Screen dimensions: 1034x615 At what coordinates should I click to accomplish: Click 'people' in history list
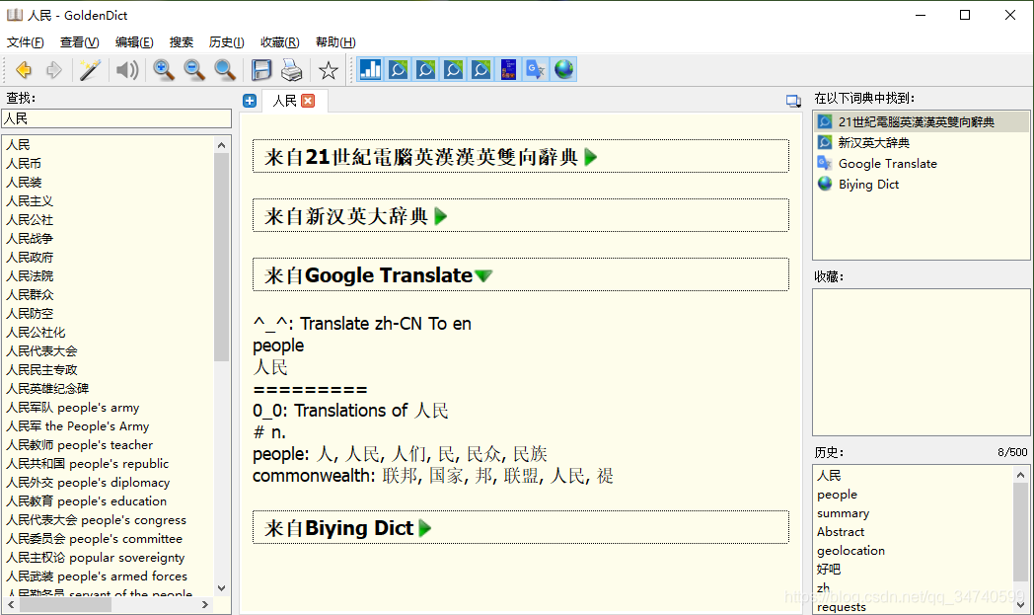coord(837,495)
